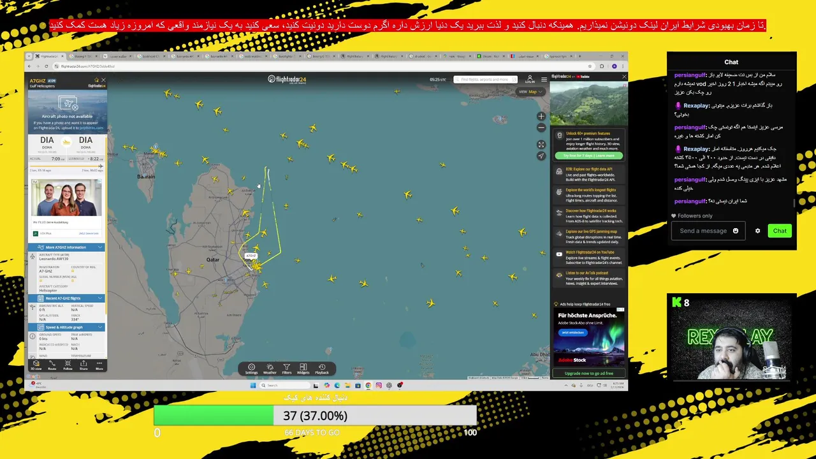Switch to the flightradar24 browser tab

point(50,56)
